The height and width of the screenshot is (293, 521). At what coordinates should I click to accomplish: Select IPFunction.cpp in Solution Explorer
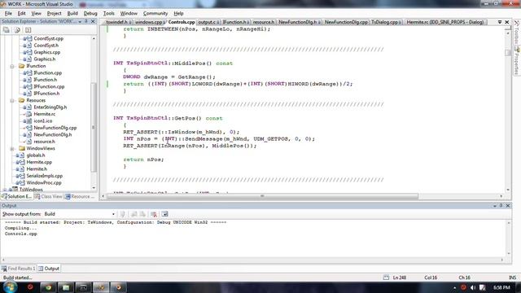49,87
